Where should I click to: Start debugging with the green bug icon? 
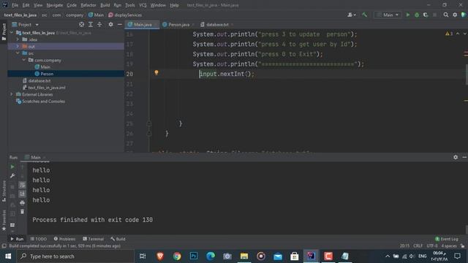(x=417, y=15)
